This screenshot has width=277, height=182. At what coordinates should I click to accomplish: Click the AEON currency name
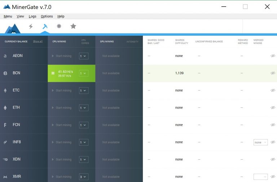tap(17, 56)
